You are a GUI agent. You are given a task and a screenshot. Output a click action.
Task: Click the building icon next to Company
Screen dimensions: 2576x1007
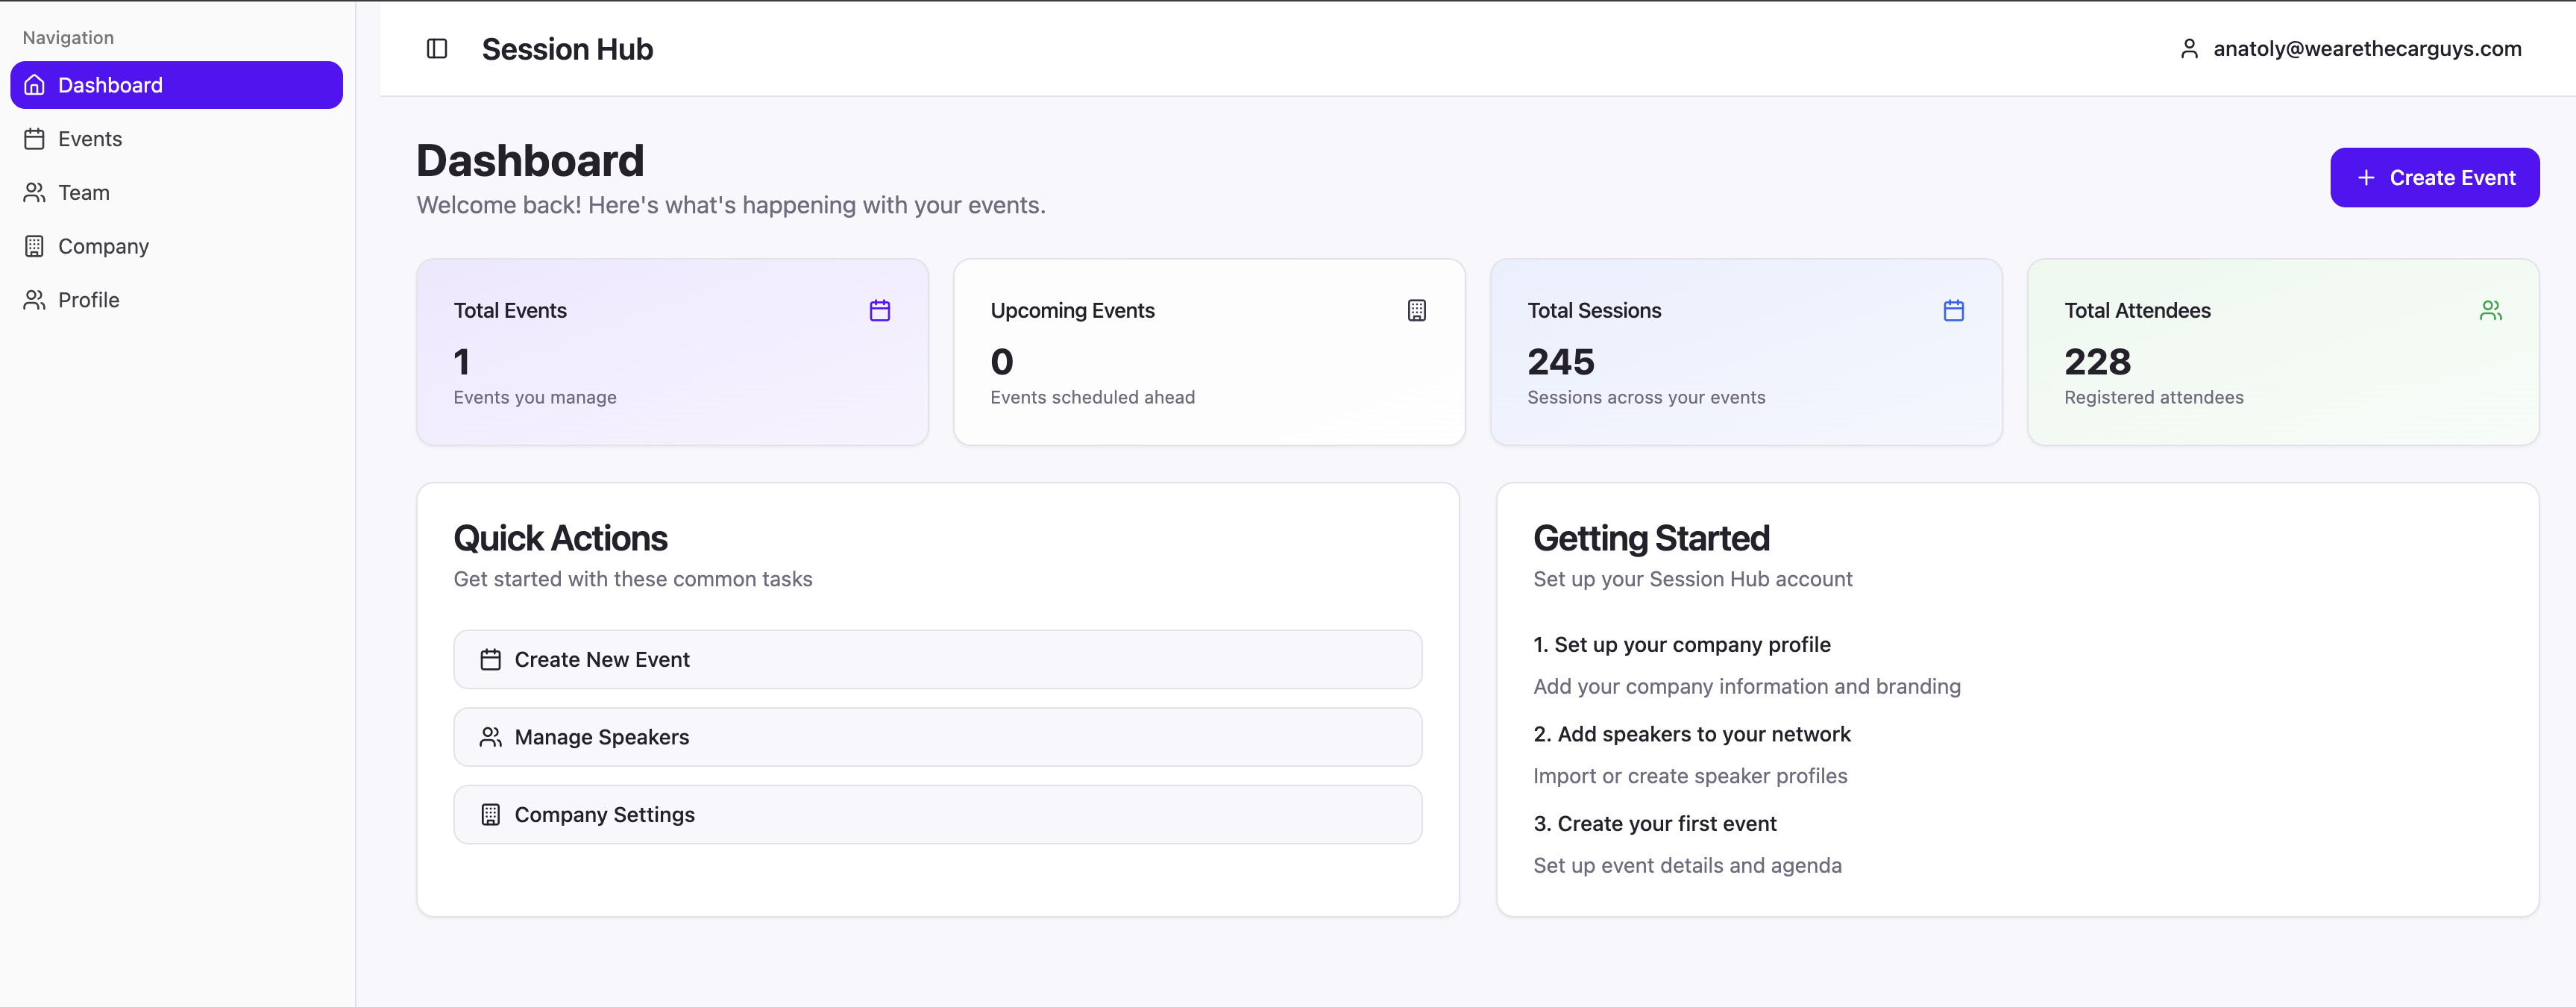34,246
